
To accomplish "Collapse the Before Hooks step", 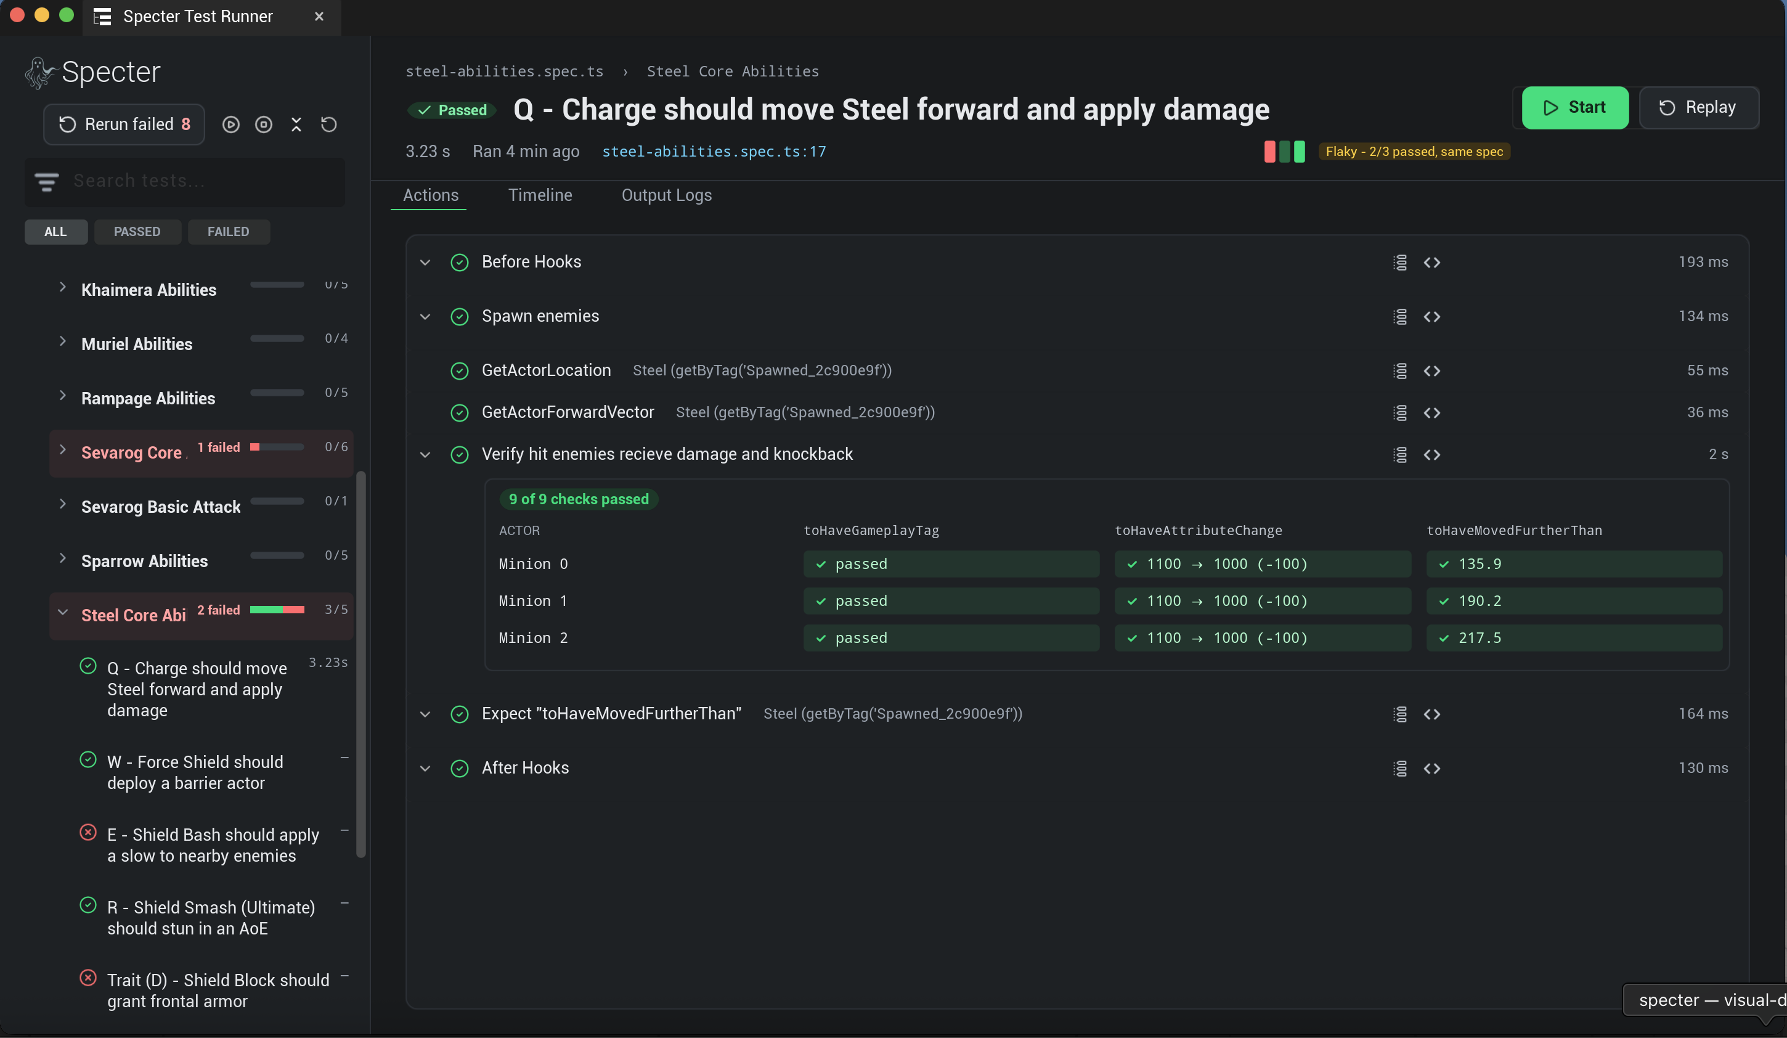I will [x=425, y=263].
